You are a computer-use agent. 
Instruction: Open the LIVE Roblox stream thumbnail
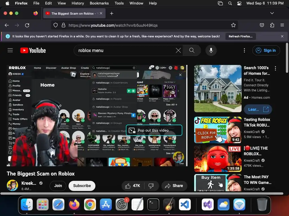(x=218, y=159)
